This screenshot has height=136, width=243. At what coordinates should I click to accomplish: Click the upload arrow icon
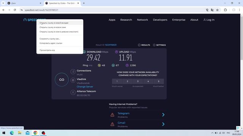[117, 52]
